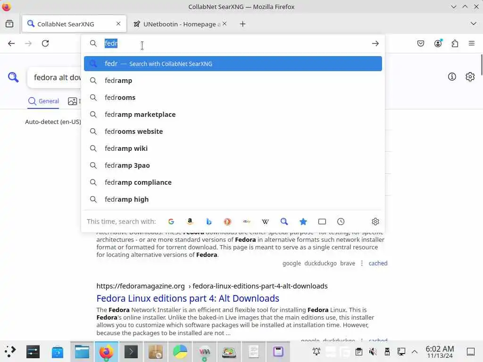Search with CollabNet SearXNG magnifier icon
The image size is (483, 362).
pyautogui.click(x=284, y=222)
